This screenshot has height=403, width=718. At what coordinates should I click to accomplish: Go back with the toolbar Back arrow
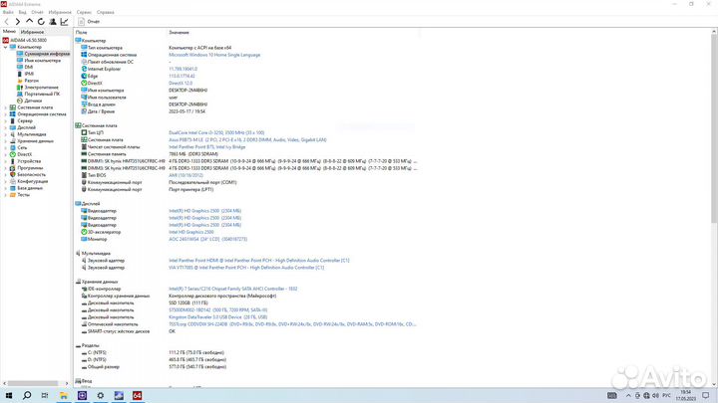(6, 22)
